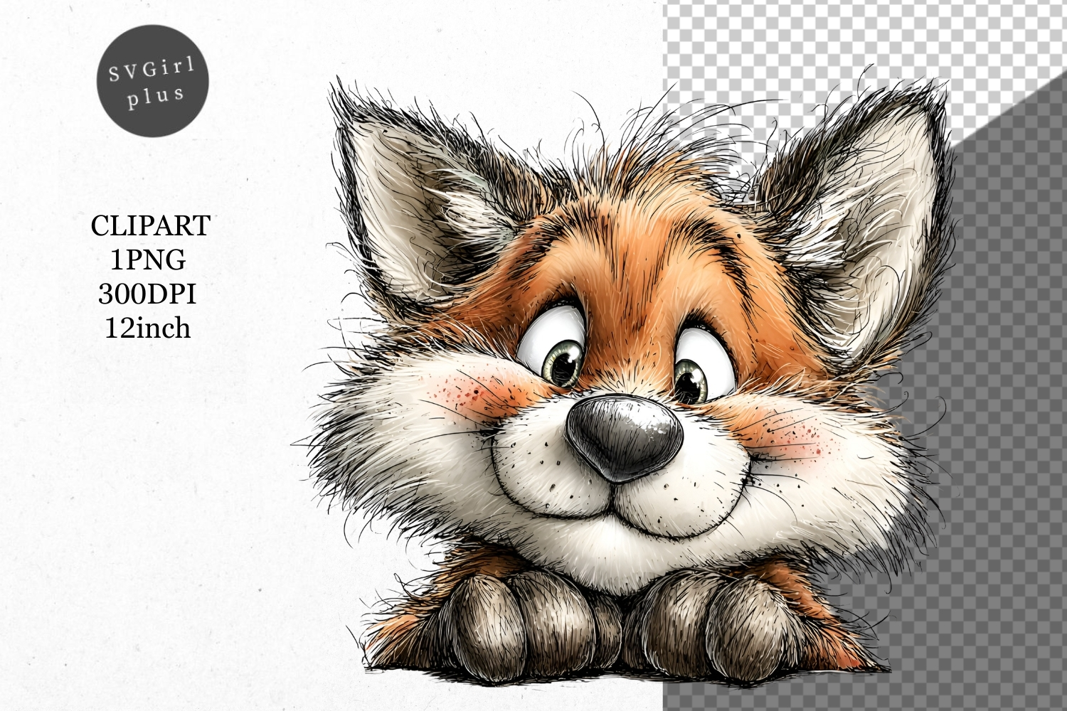1067x711 pixels.
Task: Click the CLIPART text label
Action: tap(150, 226)
